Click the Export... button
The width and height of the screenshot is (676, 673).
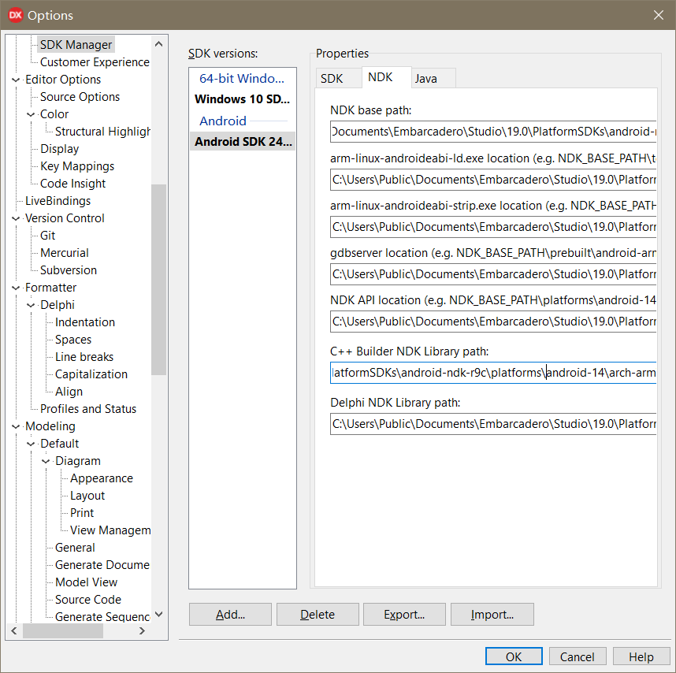point(404,615)
